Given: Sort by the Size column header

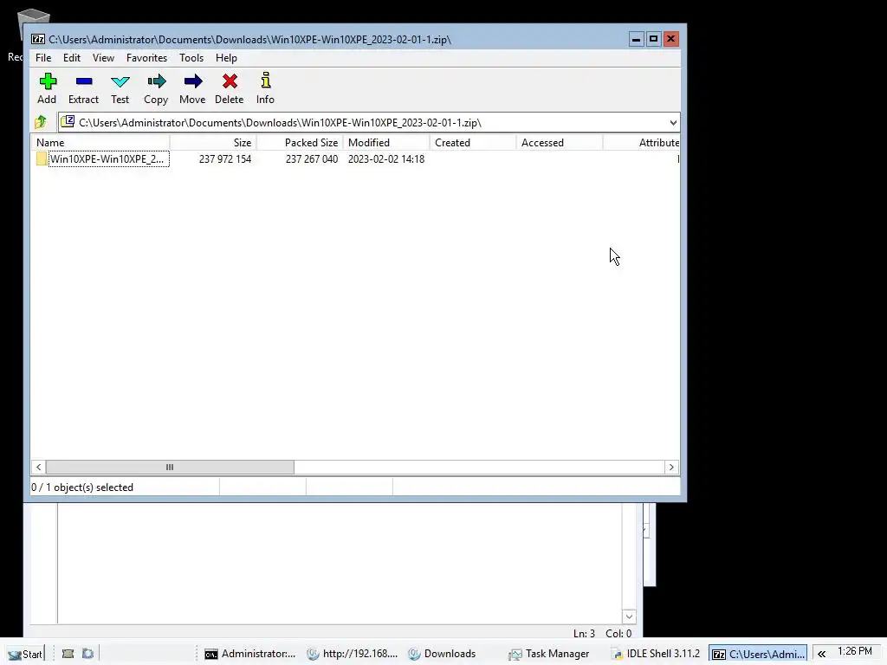Looking at the screenshot, I should pyautogui.click(x=213, y=143).
